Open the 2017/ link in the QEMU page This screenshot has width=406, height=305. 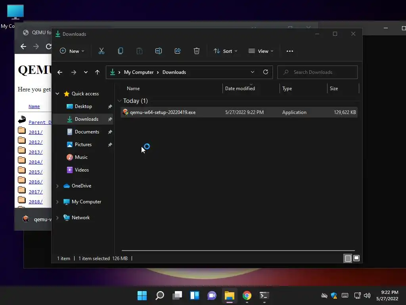[x=36, y=192]
